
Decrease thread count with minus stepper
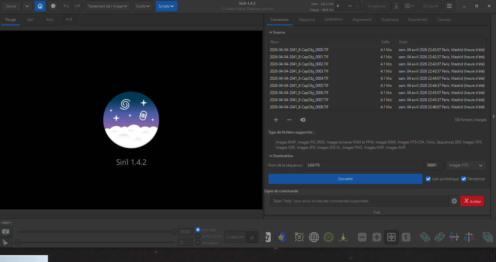(x=350, y=6)
